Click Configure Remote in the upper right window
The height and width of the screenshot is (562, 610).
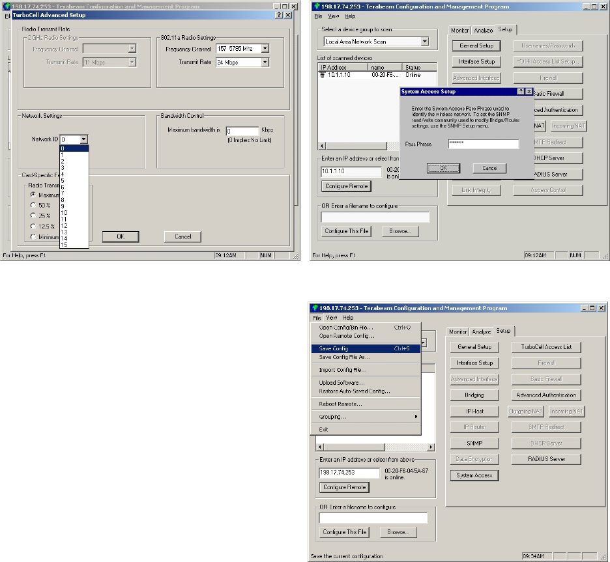coord(346,186)
